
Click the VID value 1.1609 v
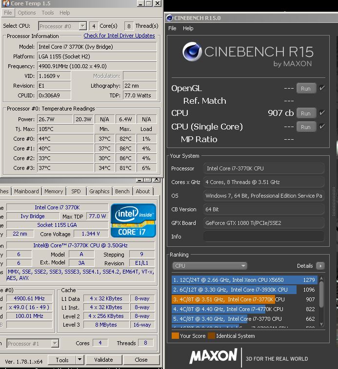(x=54, y=76)
